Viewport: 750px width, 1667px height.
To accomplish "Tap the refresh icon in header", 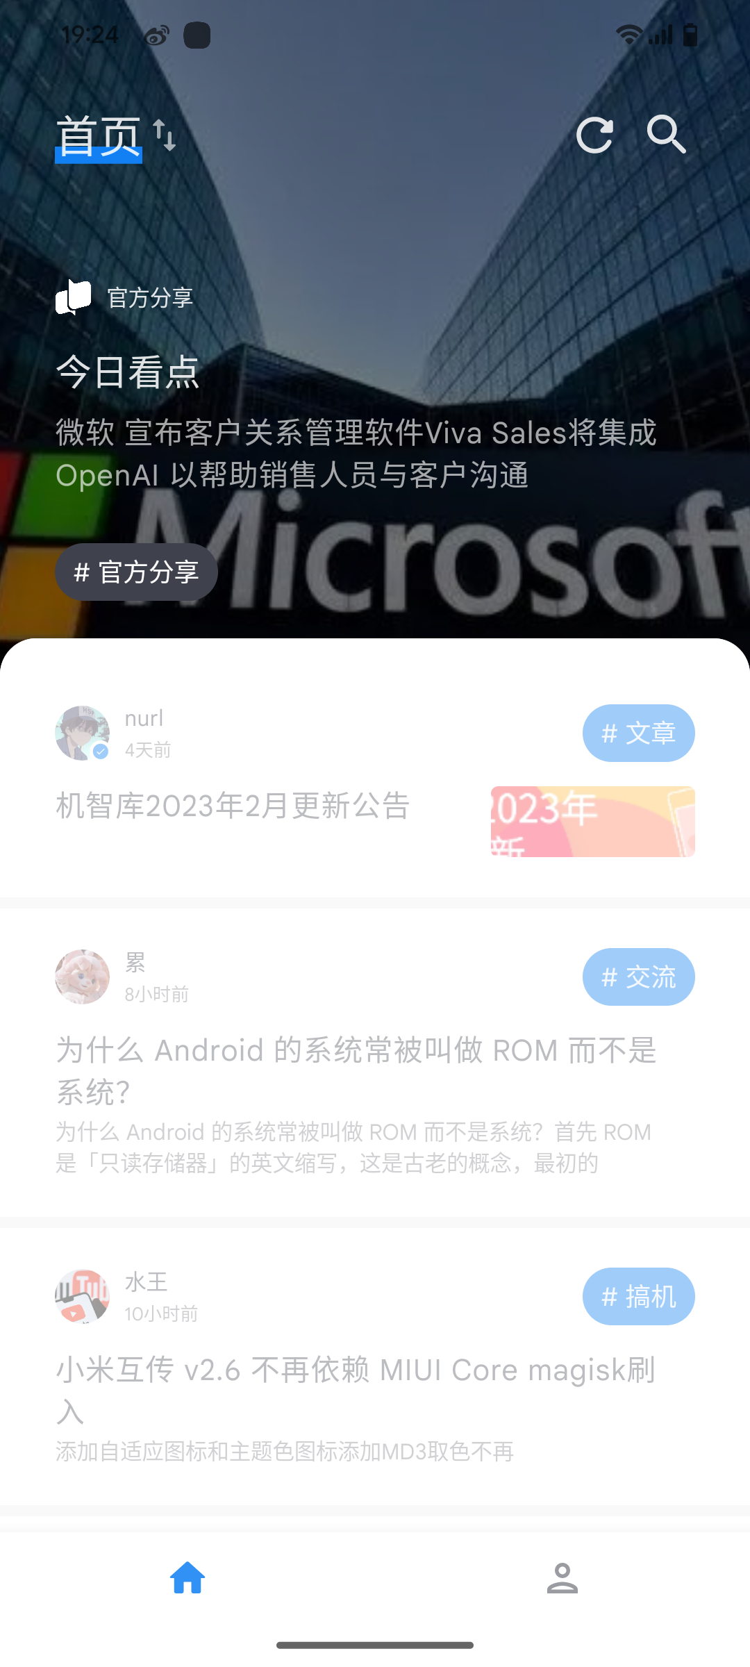I will [x=595, y=135].
